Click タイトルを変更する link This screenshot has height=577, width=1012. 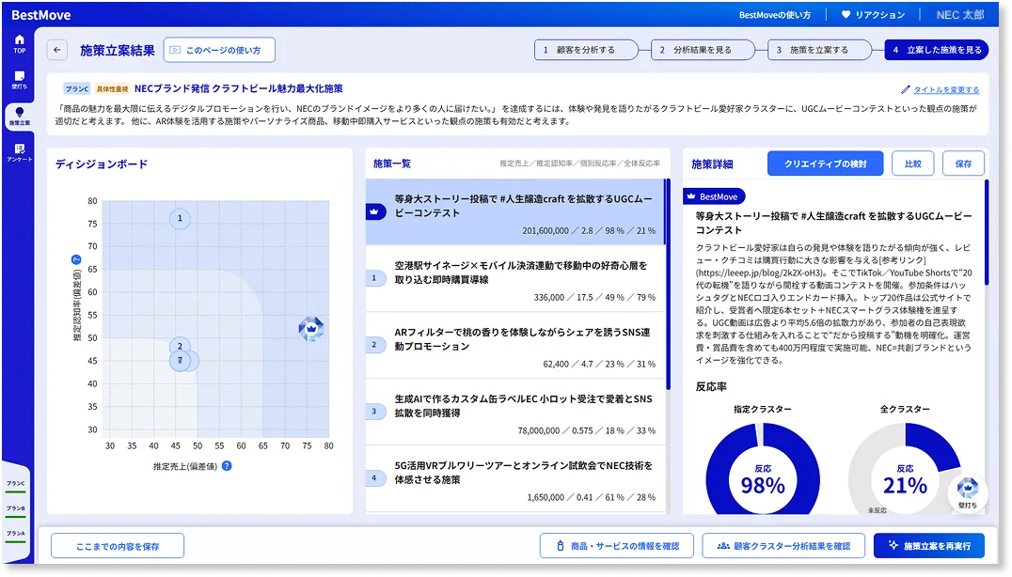tap(945, 89)
